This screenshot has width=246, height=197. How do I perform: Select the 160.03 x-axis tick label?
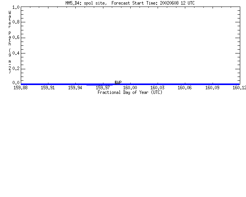(x=157, y=88)
